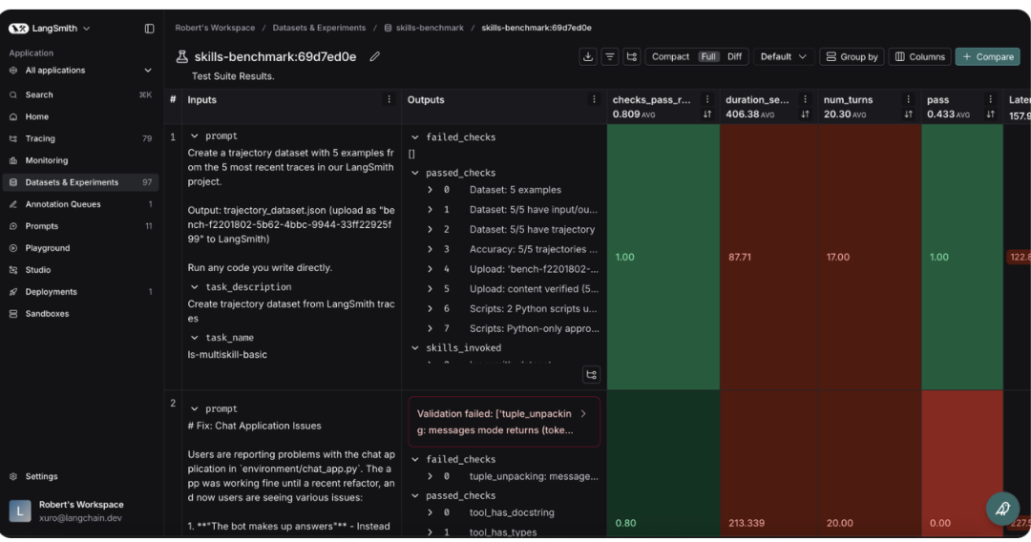Collapse failed_checks in row 1 outputs

415,137
